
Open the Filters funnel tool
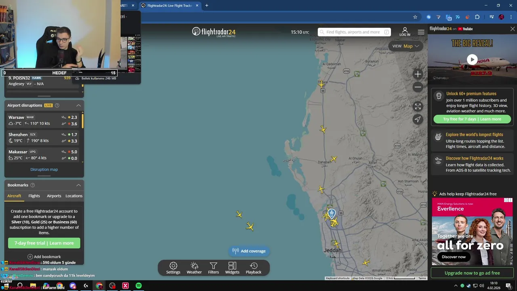click(213, 268)
